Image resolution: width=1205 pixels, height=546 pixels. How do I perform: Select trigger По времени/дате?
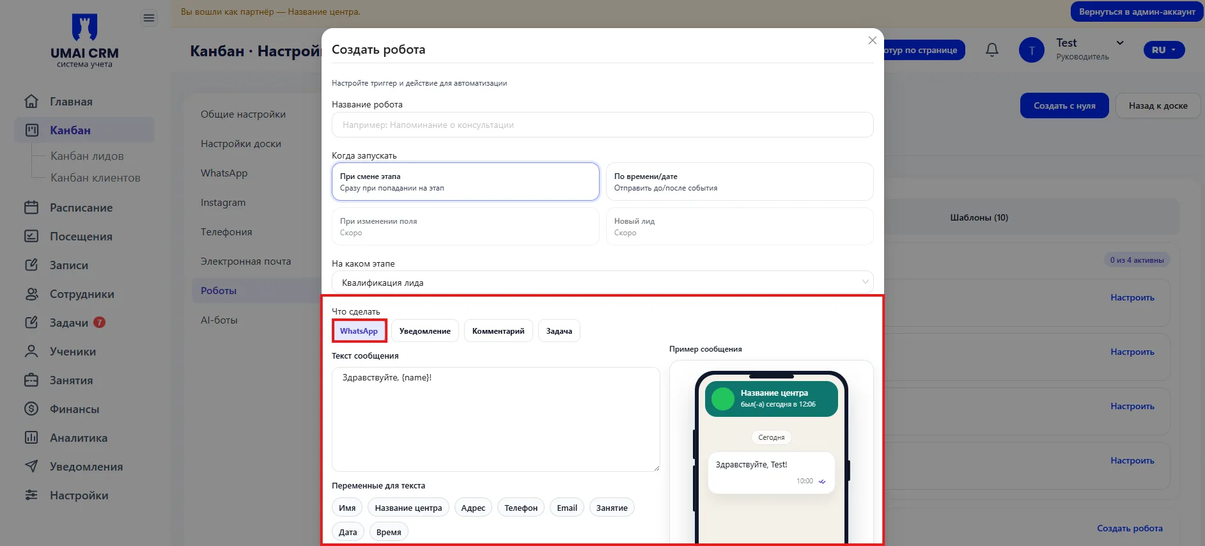click(740, 182)
